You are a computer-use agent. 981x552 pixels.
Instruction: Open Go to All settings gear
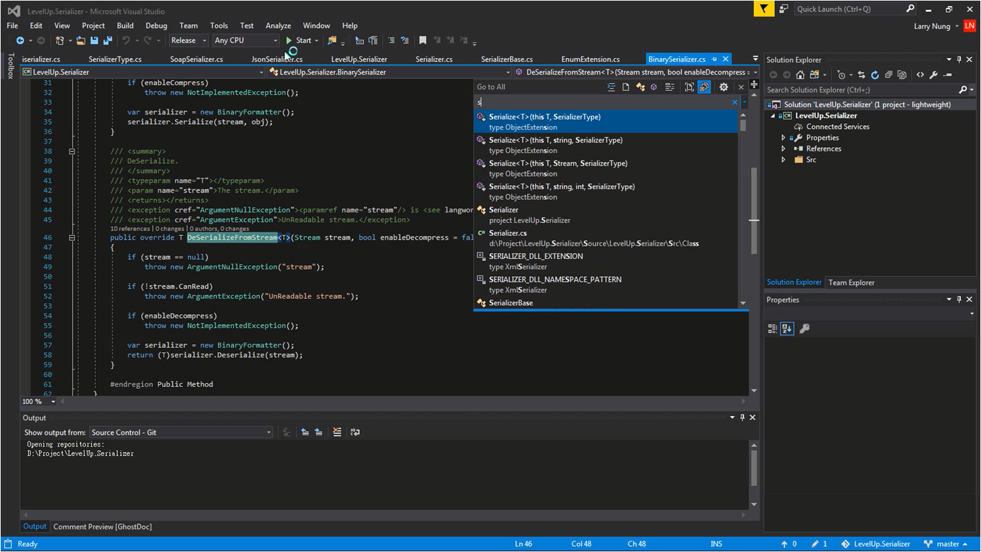724,87
